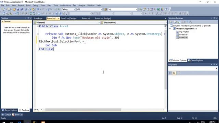The width and height of the screenshot is (219, 123).
Task: Cut the selection with scissors icon
Action: pos(26,9)
